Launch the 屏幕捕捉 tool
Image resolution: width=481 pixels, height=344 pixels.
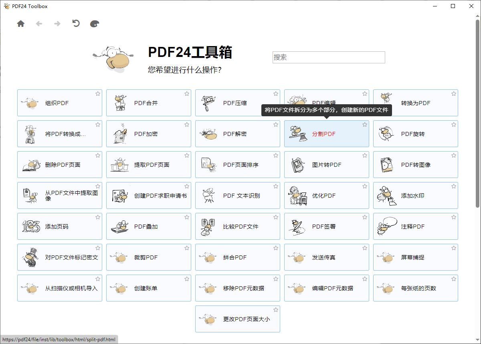(415, 257)
